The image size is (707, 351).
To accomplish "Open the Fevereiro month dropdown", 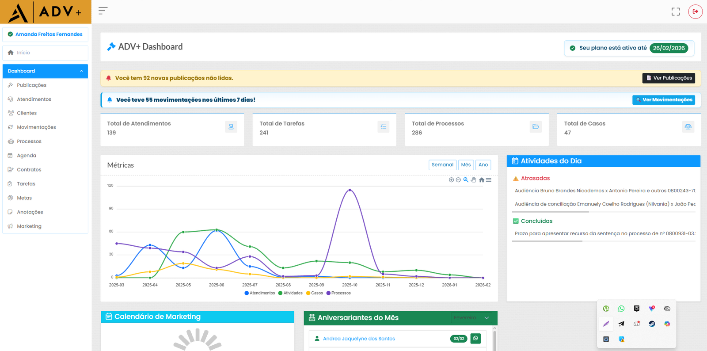I will [x=471, y=318].
